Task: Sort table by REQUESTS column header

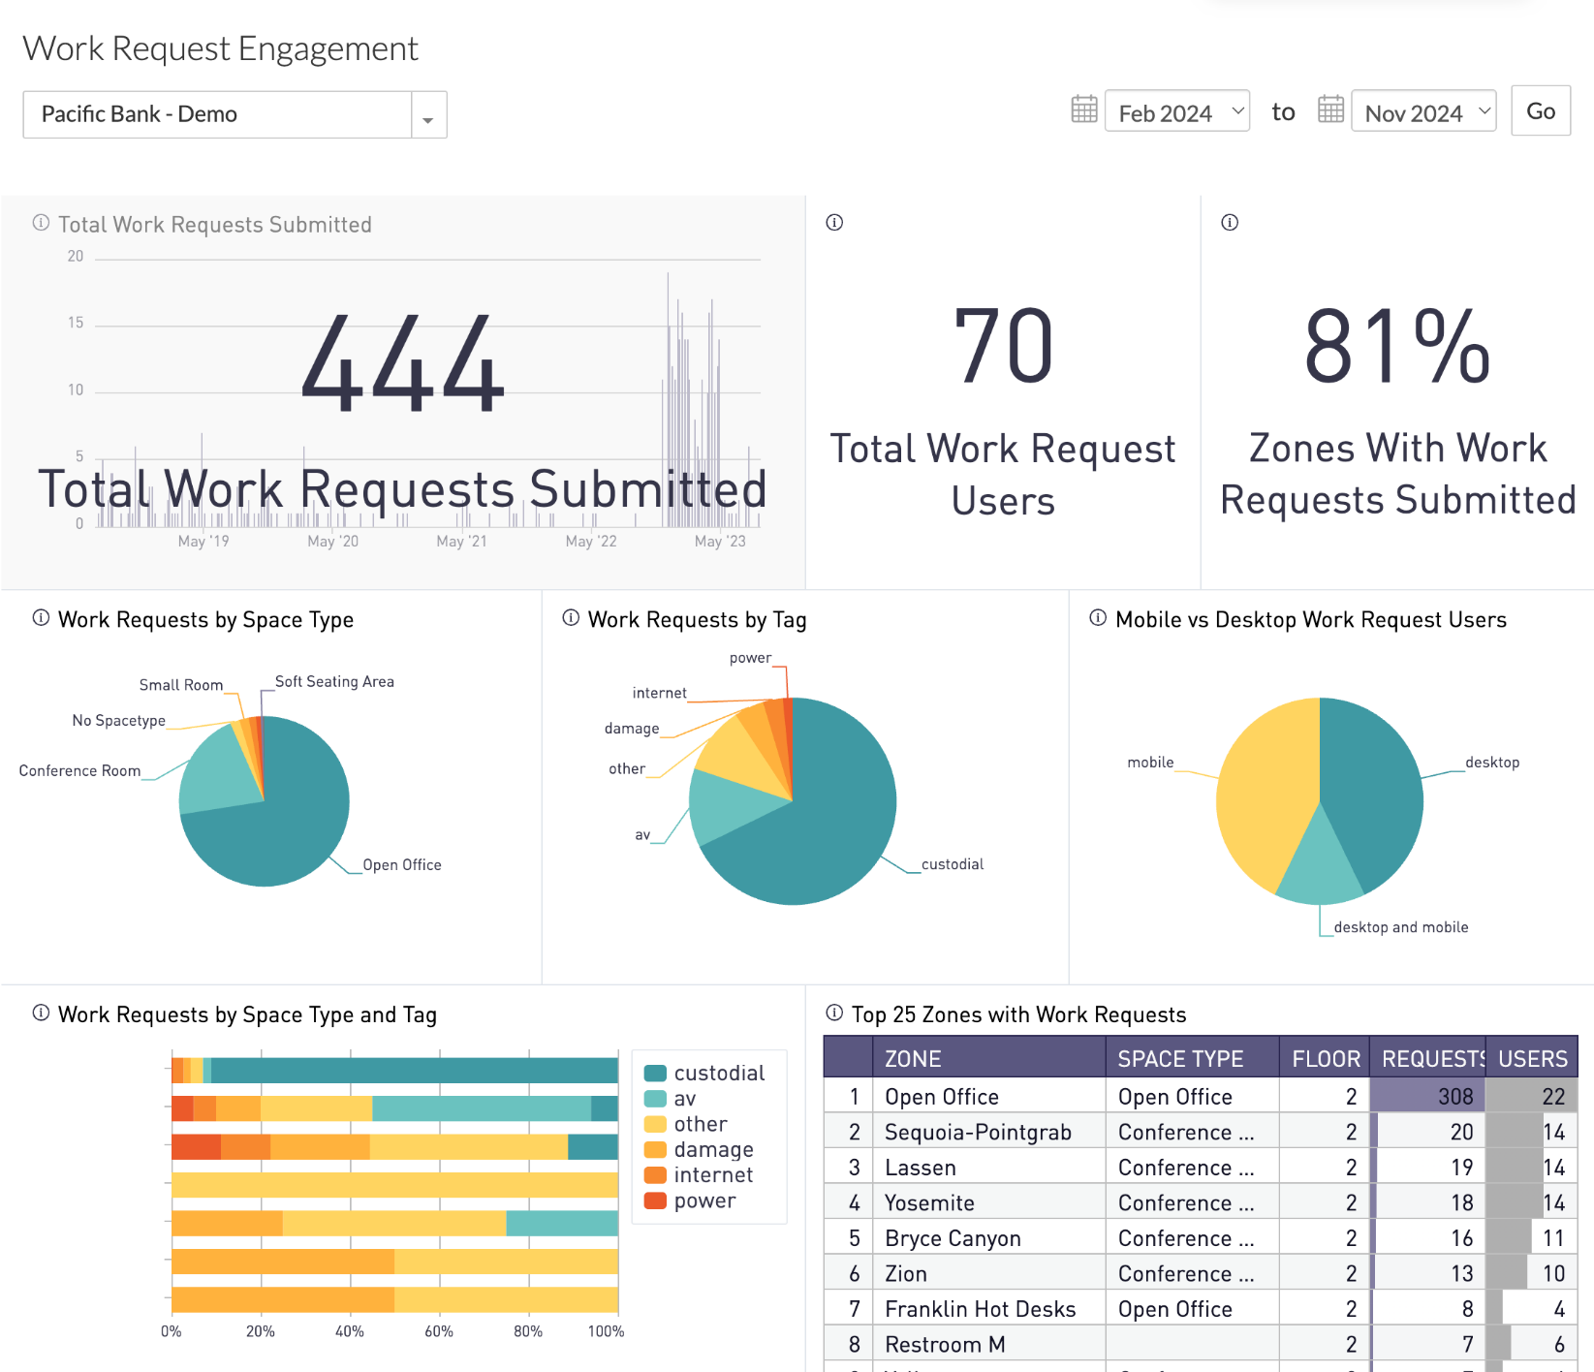Action: [1426, 1058]
